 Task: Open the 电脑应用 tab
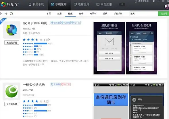point(82,4)
